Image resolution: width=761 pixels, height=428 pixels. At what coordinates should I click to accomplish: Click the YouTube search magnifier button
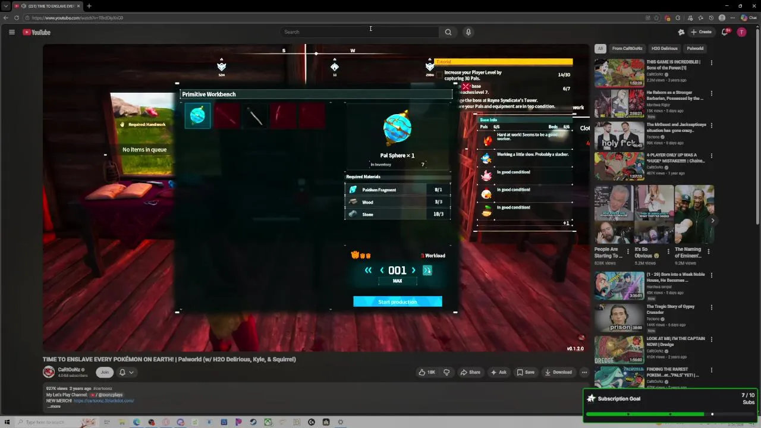point(448,32)
